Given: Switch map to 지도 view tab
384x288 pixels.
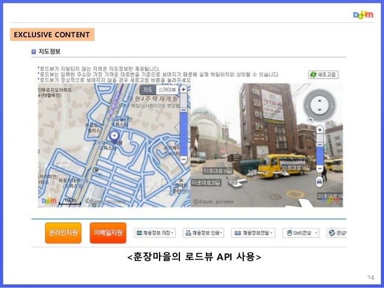Looking at the screenshot, I should point(147,90).
